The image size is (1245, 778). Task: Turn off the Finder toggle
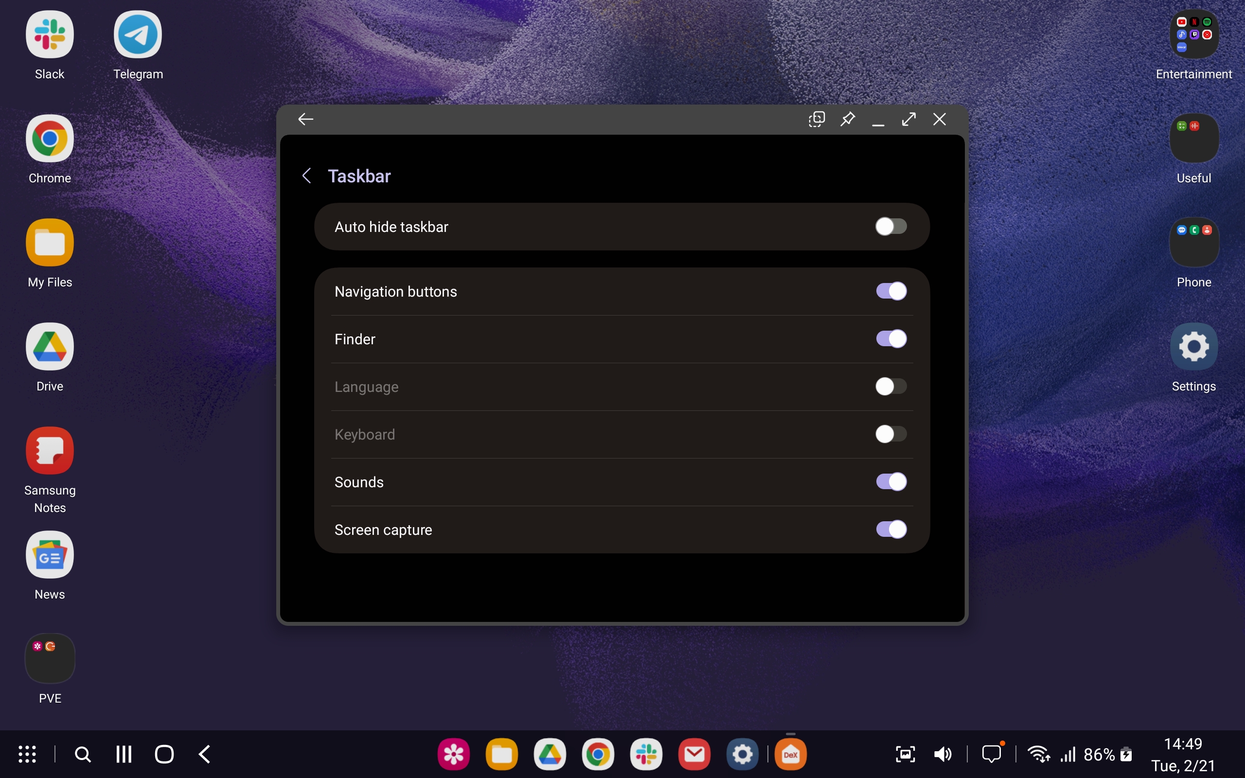[x=890, y=338]
